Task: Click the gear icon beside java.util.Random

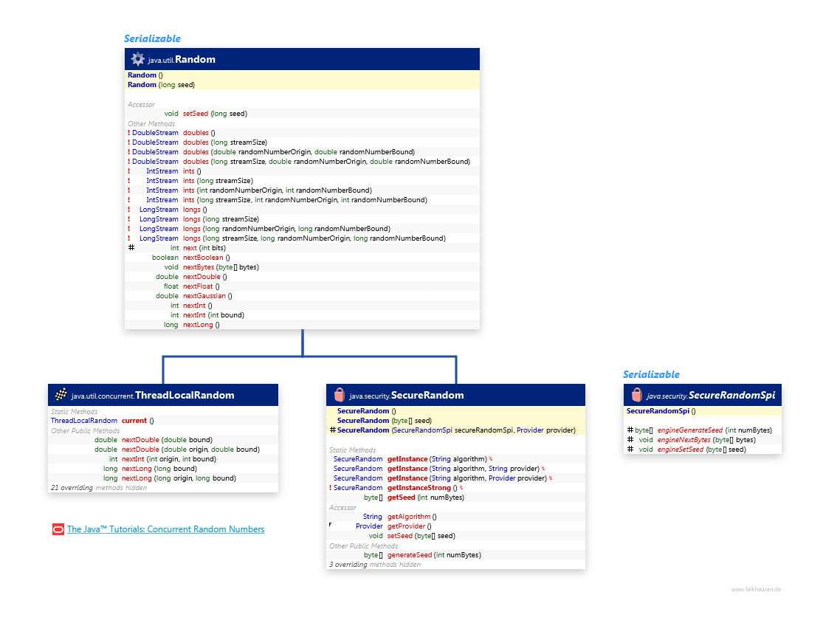Action: tap(137, 59)
